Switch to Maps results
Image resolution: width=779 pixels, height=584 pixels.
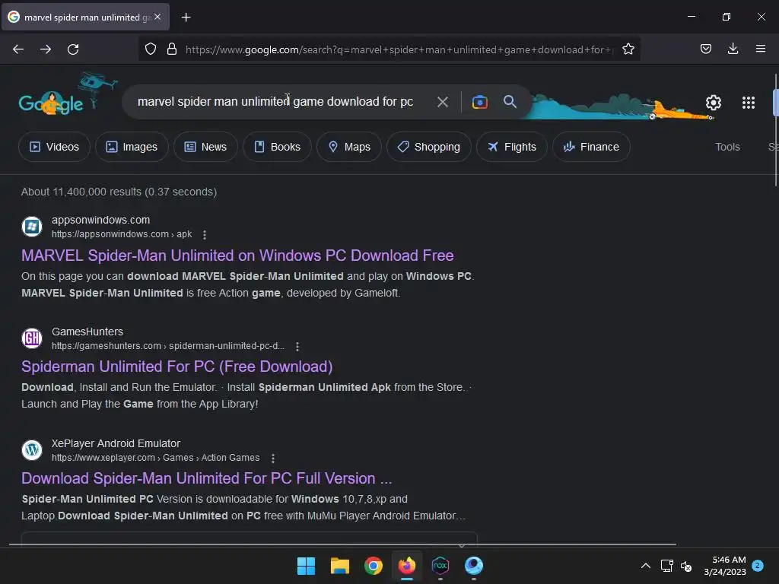coord(348,147)
